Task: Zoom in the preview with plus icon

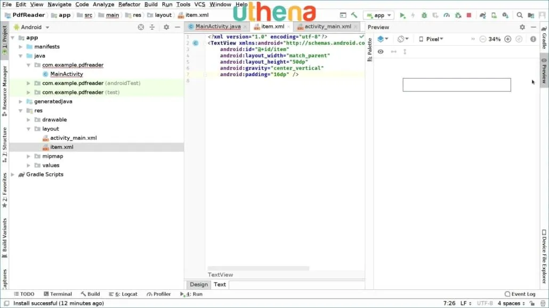Action: coord(507,39)
